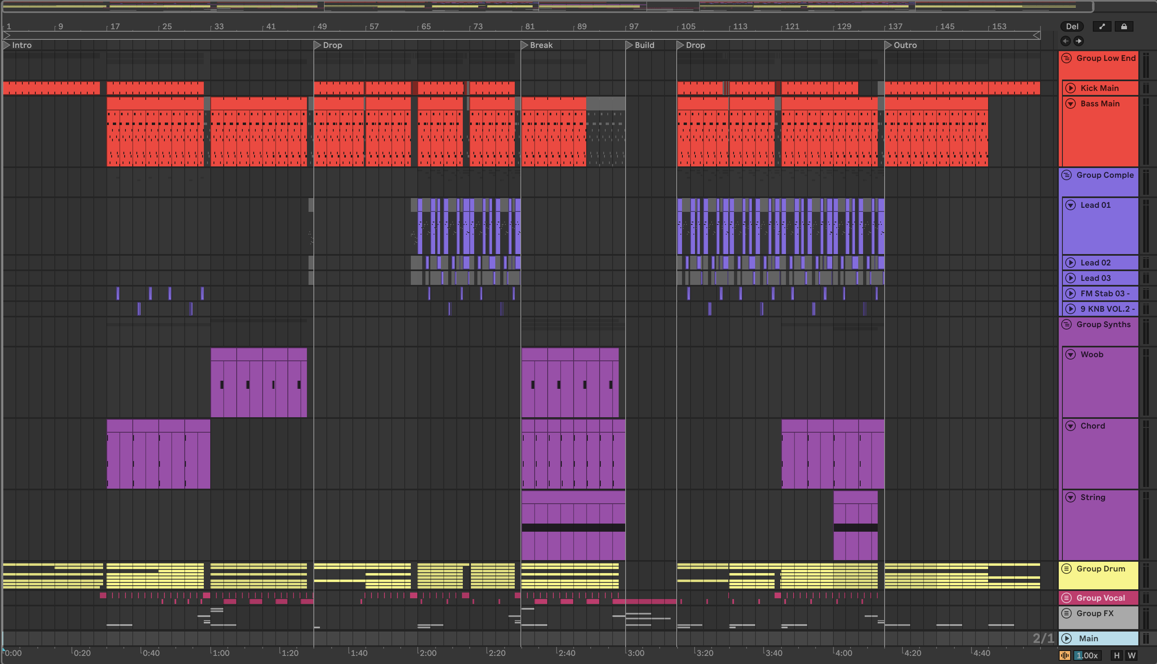Viewport: 1157px width, 664px height.
Task: Jump to next locator arrow
Action: coord(1079,41)
